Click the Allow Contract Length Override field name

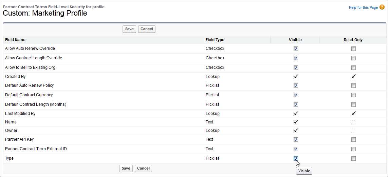[33, 58]
